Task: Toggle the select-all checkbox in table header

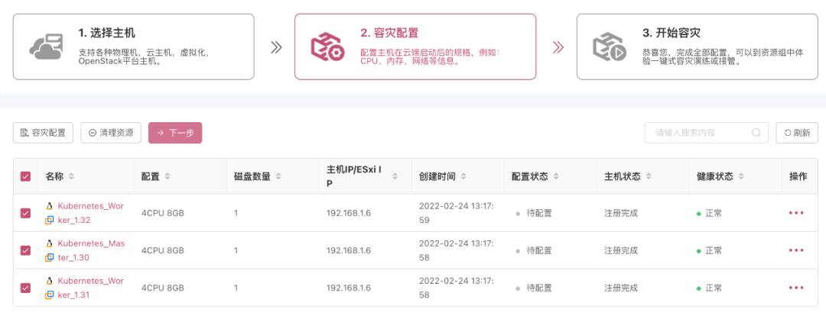Action: [x=25, y=176]
